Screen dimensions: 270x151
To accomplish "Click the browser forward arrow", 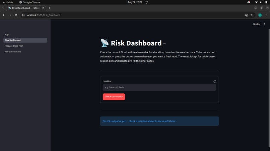I will click(x=10, y=15).
